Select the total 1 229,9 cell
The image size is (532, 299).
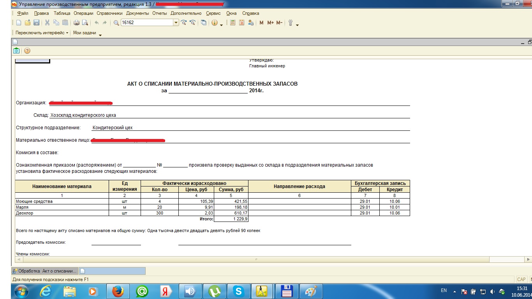[x=231, y=219]
